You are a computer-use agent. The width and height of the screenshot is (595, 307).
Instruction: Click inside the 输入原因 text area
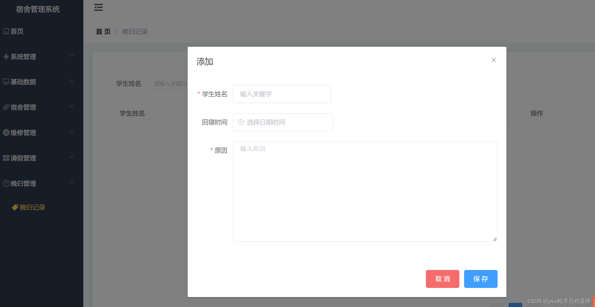point(365,191)
